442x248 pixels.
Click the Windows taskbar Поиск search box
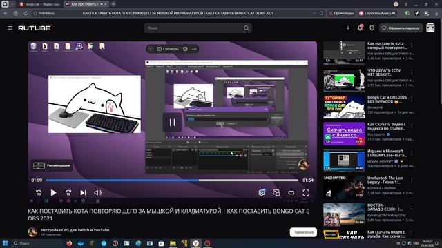pos(37,243)
